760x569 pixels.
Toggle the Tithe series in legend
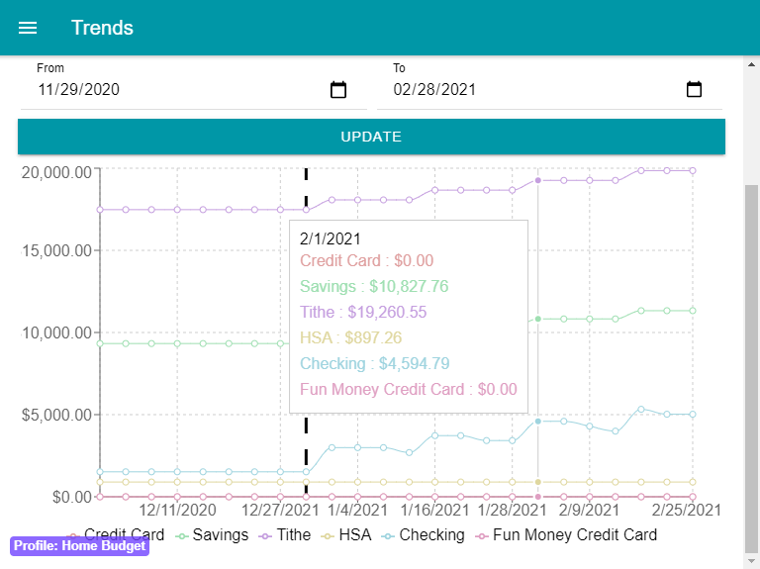tap(285, 535)
